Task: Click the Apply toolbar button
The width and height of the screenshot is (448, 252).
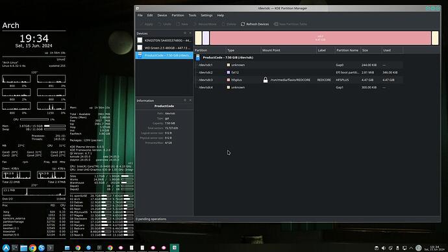Action: (x=146, y=24)
